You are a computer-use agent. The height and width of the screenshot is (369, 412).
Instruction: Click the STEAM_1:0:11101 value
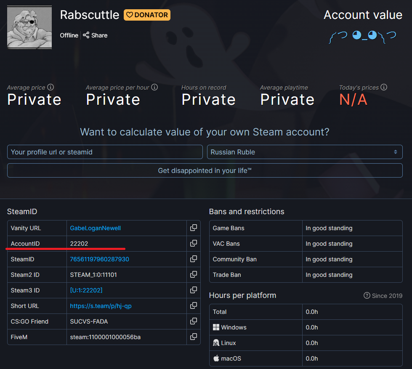(93, 275)
